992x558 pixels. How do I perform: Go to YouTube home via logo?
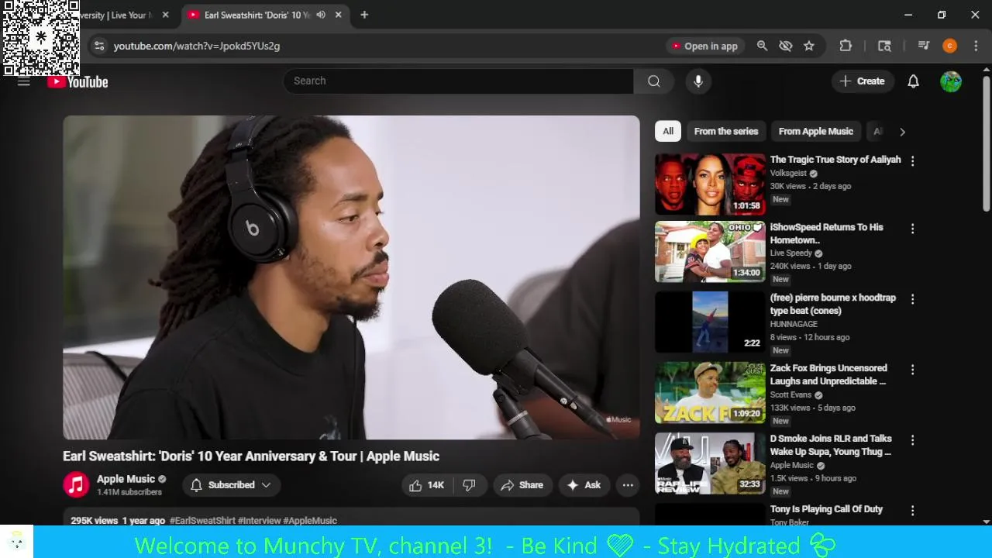tap(77, 81)
